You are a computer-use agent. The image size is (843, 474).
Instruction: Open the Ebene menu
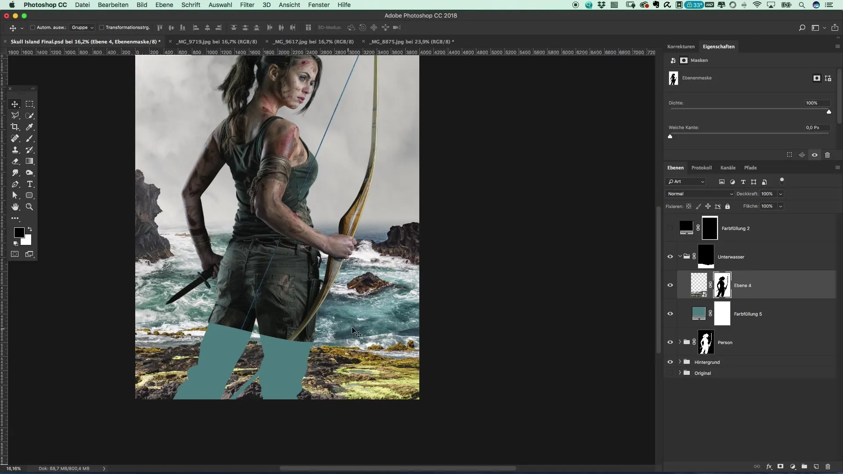click(164, 5)
